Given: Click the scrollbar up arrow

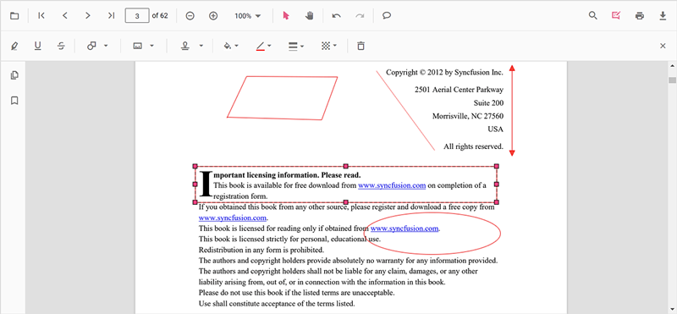Looking at the screenshot, I should [672, 66].
